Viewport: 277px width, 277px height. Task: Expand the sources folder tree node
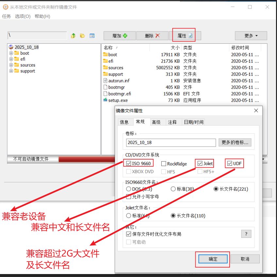[x=11, y=65]
